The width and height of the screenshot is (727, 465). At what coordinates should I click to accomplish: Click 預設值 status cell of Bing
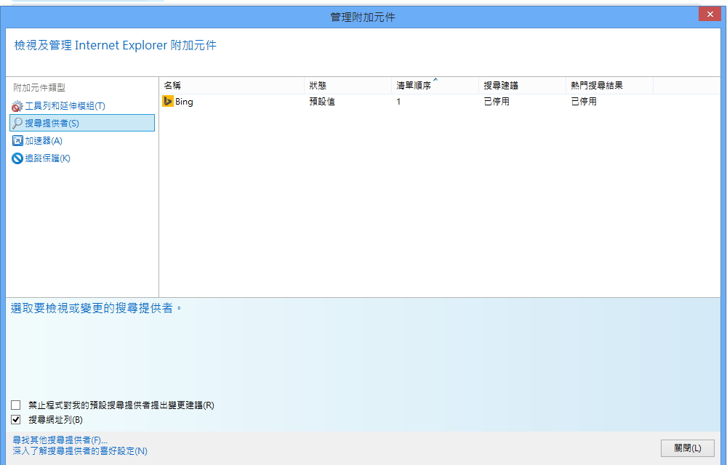point(322,102)
